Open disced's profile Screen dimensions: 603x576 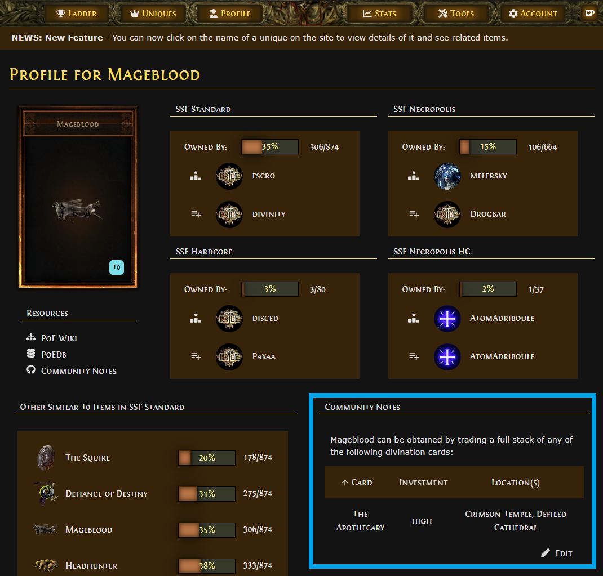[265, 318]
